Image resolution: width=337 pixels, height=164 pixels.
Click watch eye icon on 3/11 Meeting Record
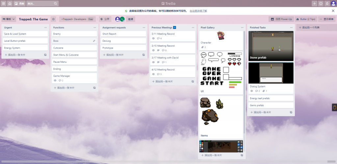coord(153,38)
